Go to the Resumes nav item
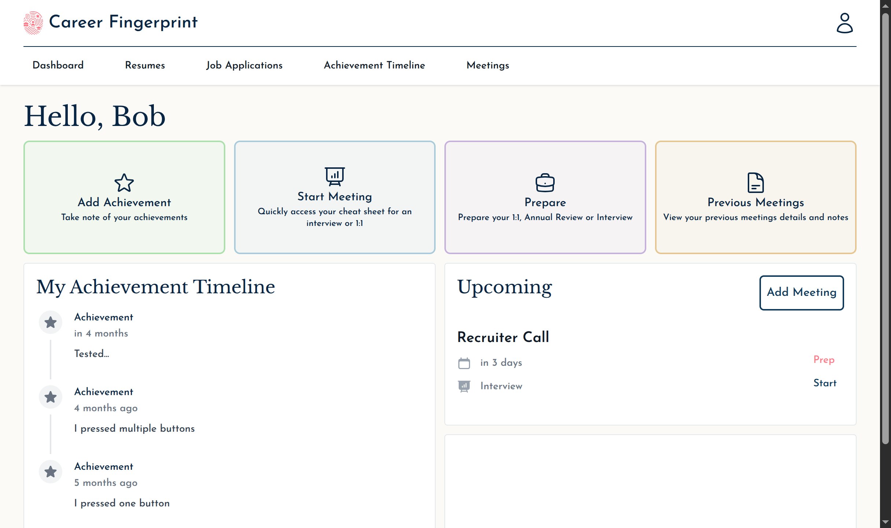 [x=145, y=65]
